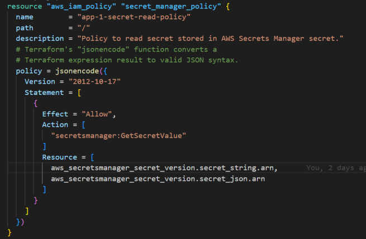366x239 pixels.
Task: Click the secret_json.arn resource reference
Action: coord(157,179)
